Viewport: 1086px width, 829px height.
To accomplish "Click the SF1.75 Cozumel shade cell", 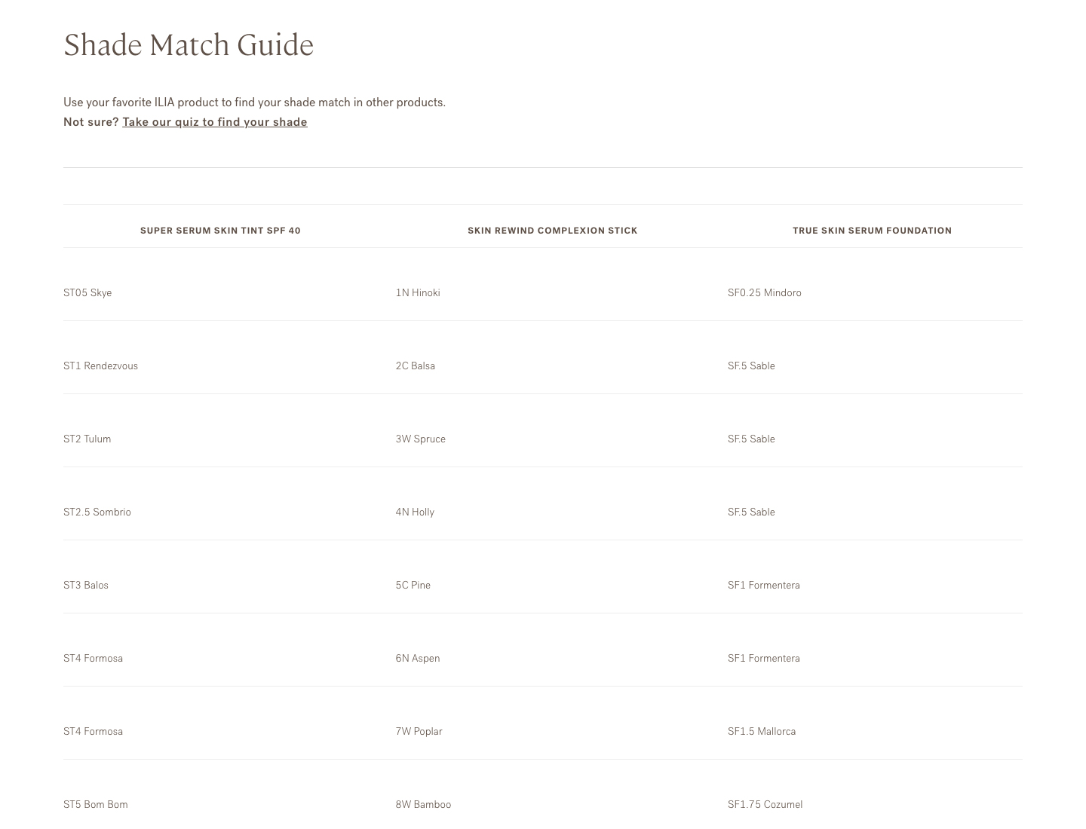I will 765,805.
